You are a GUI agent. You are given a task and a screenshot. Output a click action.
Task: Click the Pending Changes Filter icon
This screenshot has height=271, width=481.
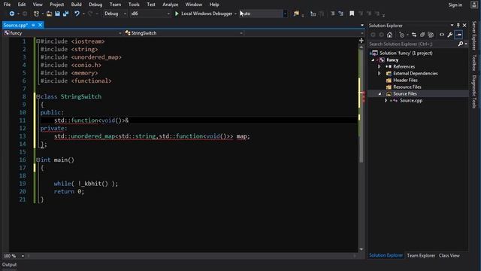[402, 35]
